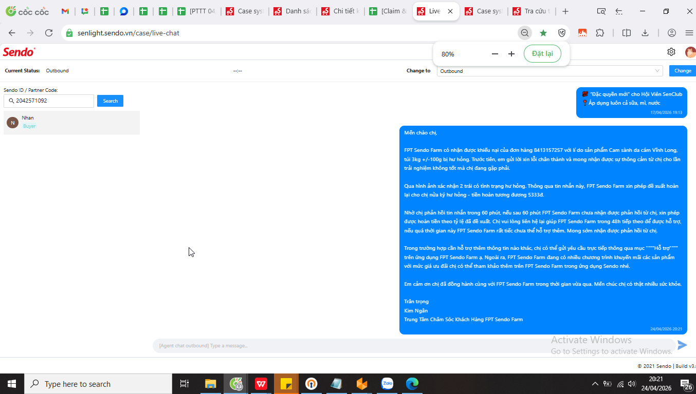The image size is (696, 394).
Task: Open the browser profile account icon
Action: point(672,33)
